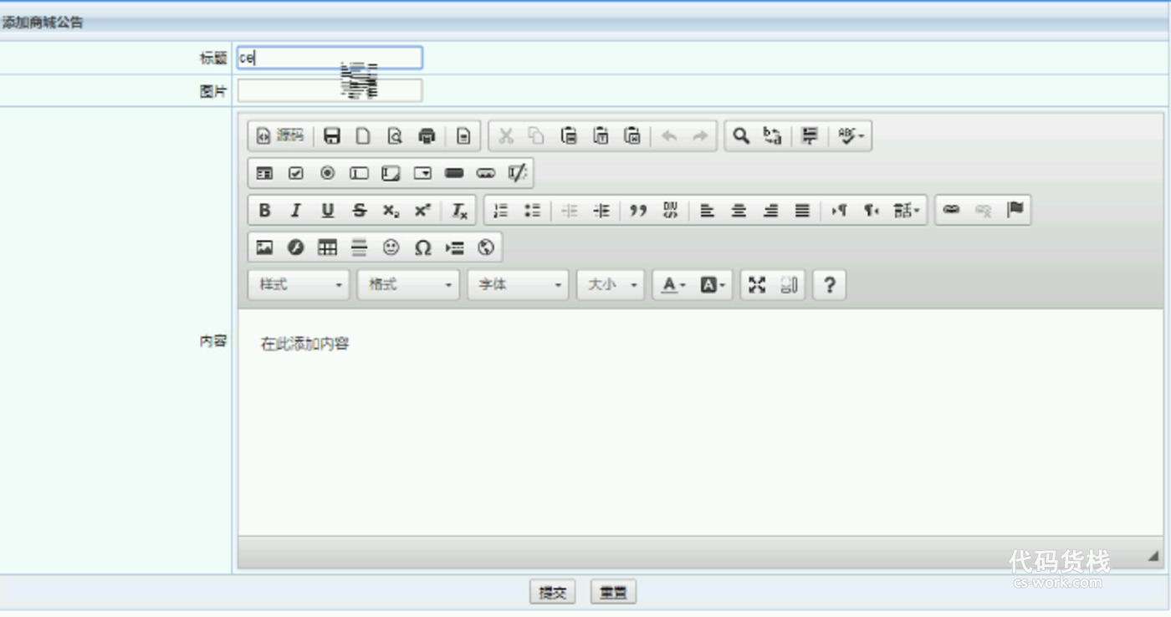Open the source code editor (源码)
The width and height of the screenshot is (1171, 617).
pyautogui.click(x=278, y=135)
